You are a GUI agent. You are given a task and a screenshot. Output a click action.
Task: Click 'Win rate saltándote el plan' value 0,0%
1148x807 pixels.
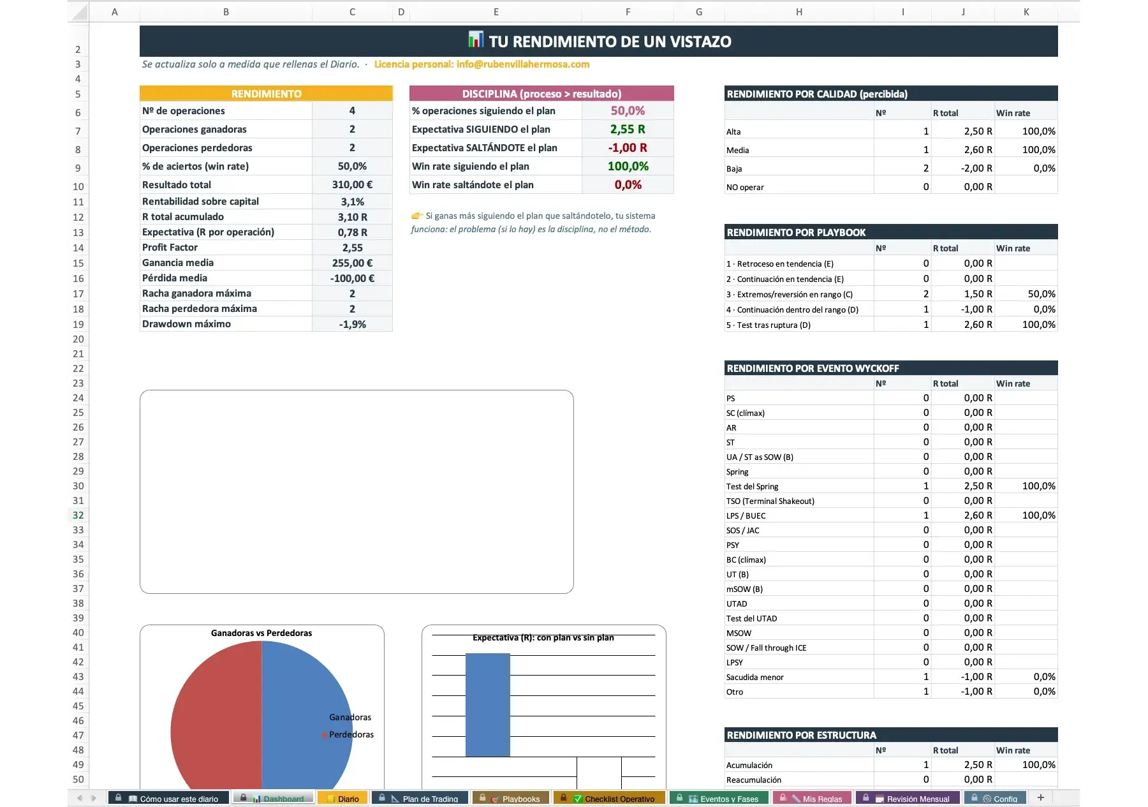(628, 184)
